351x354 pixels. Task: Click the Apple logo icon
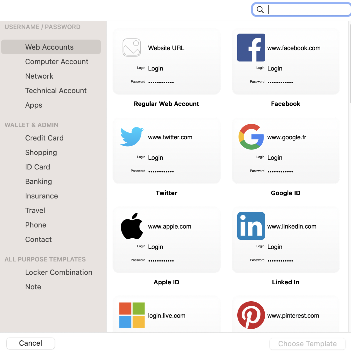click(x=132, y=226)
